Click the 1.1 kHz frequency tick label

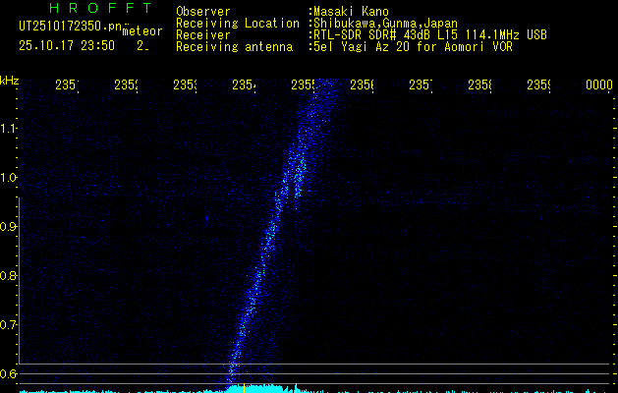tap(8, 128)
